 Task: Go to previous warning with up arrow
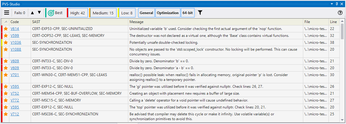(x=33, y=13)
